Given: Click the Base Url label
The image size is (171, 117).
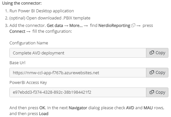Looking at the screenshot, I should (17, 63).
